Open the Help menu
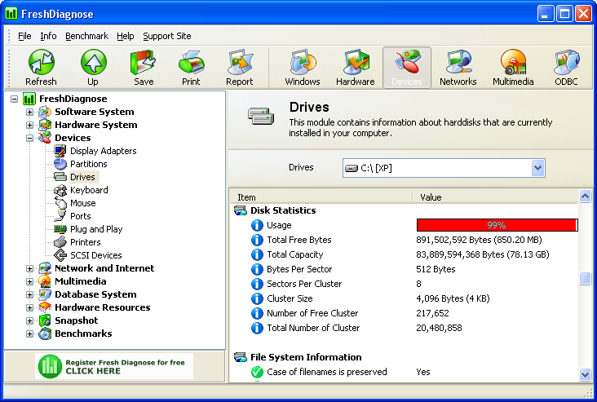Viewport: 597px width, 402px height. [126, 36]
